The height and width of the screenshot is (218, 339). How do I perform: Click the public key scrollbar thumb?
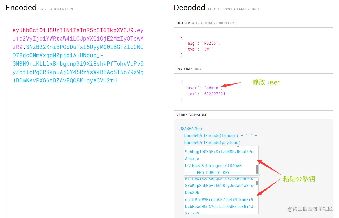pyautogui.click(x=257, y=169)
